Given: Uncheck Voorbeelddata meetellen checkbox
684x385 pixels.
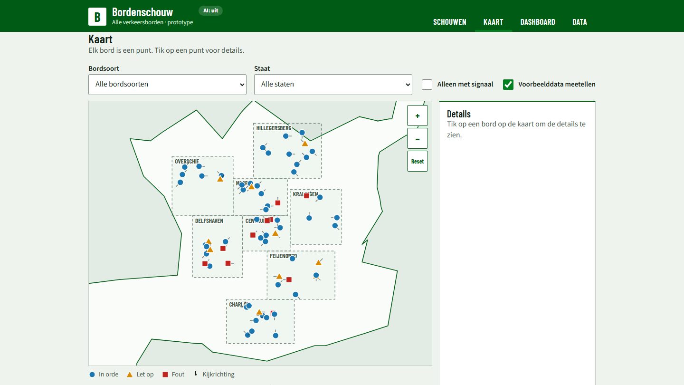Looking at the screenshot, I should pos(508,84).
